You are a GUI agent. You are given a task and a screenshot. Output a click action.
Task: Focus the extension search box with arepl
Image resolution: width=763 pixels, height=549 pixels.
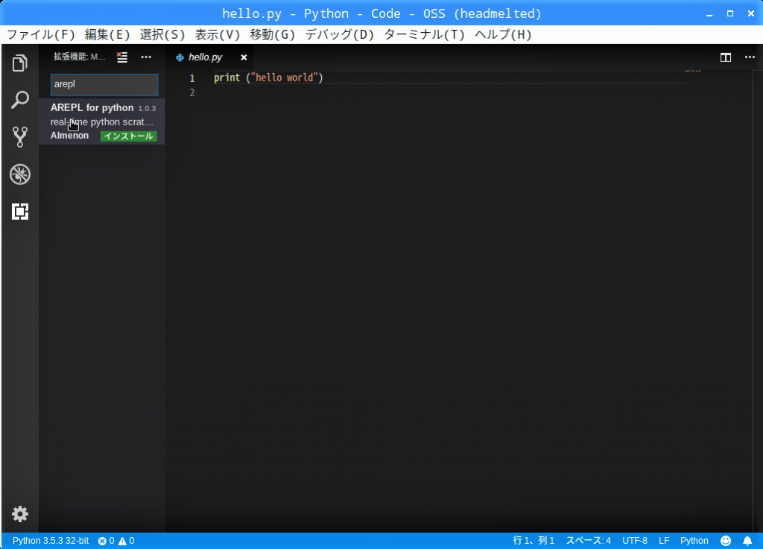coord(104,84)
